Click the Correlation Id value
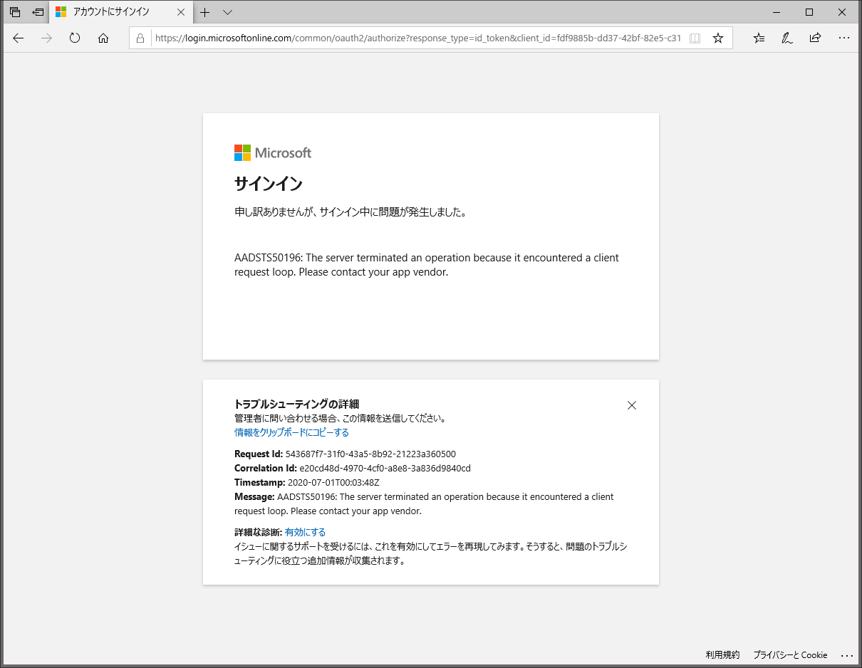Viewport: 862px width, 668px height. coord(385,468)
